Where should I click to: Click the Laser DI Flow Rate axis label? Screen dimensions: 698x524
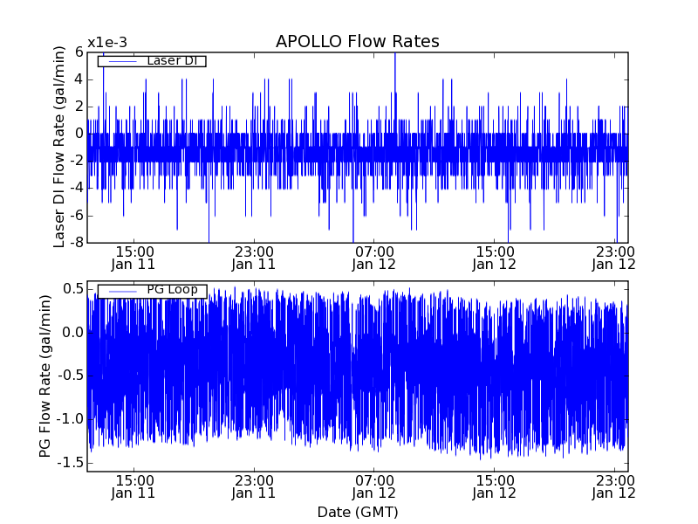tap(59, 147)
